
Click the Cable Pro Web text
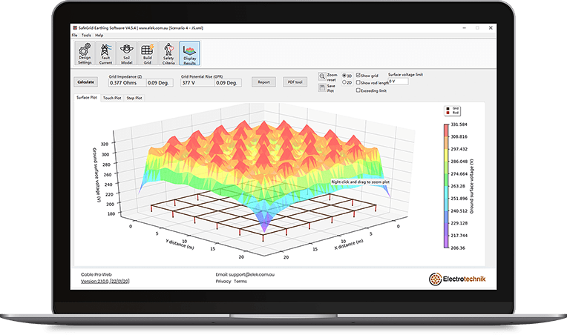(x=96, y=274)
